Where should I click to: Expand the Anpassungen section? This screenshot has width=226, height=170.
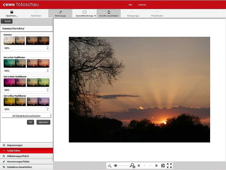pos(26,145)
